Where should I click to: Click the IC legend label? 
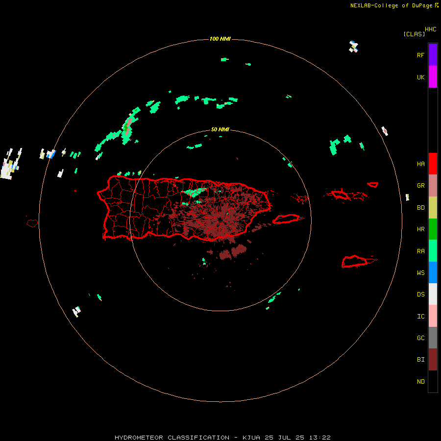tap(420, 317)
